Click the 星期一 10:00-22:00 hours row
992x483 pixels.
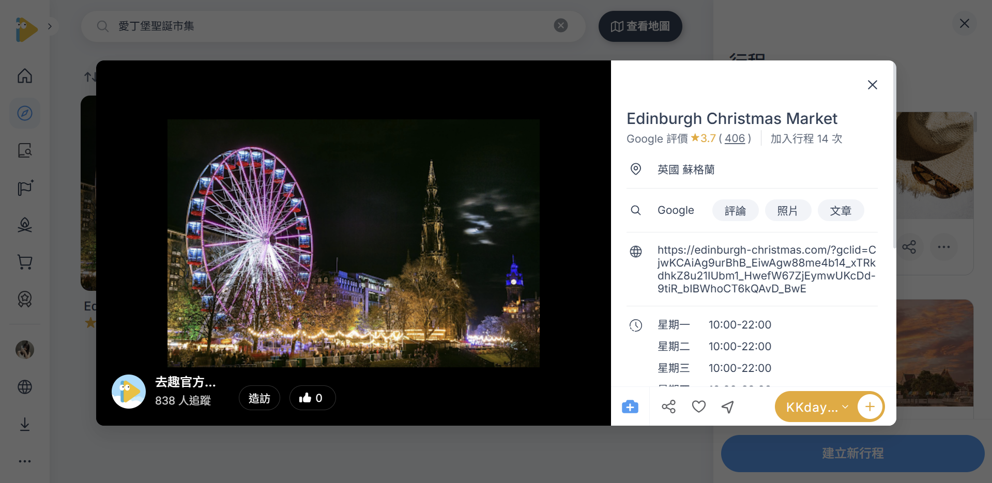coord(714,325)
